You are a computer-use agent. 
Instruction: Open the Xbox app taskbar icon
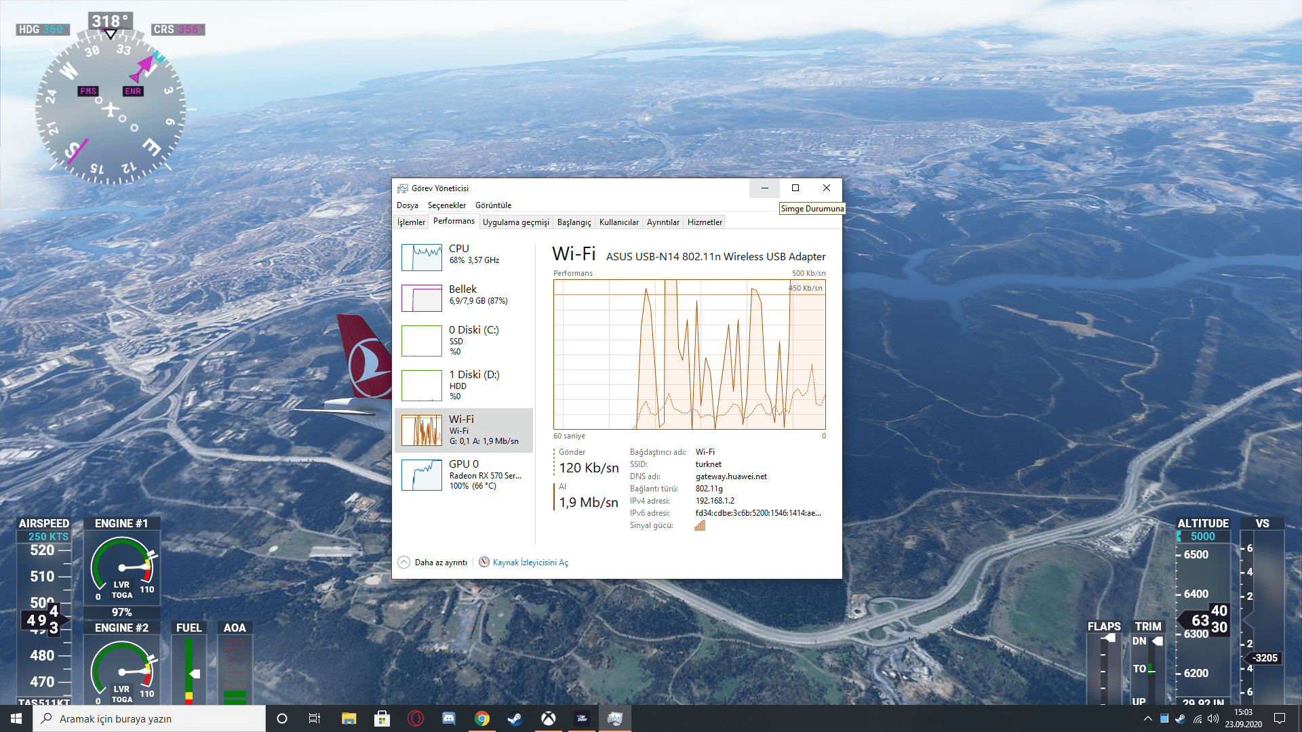pos(549,718)
